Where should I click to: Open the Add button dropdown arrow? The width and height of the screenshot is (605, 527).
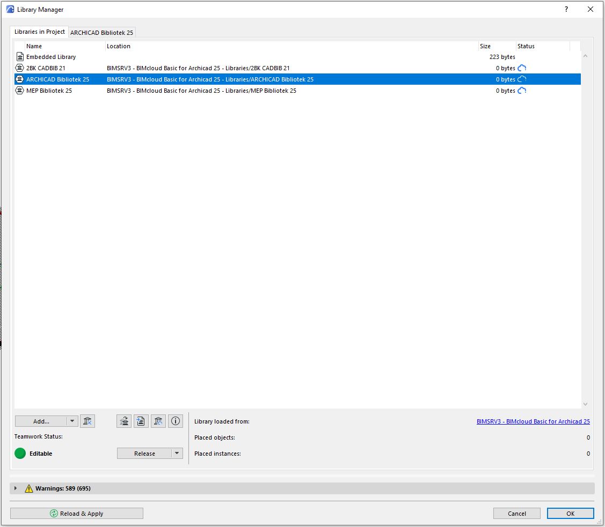click(72, 421)
